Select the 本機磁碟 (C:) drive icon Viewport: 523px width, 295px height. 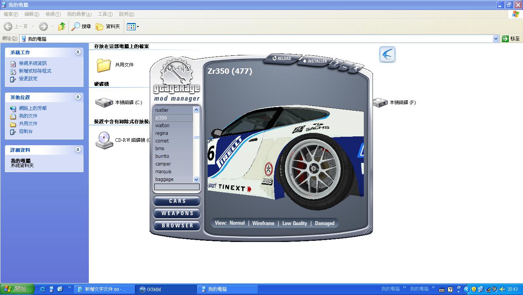[104, 103]
